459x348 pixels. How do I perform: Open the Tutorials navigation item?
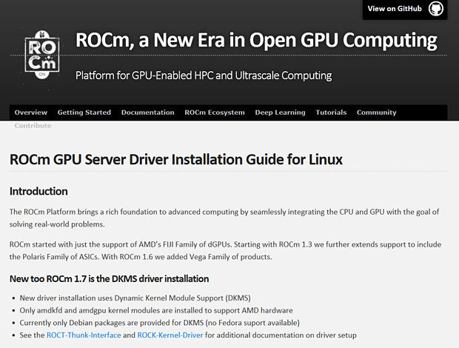pos(331,113)
